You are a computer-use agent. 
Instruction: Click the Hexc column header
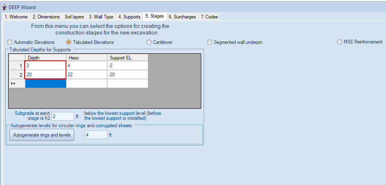[x=86, y=58]
